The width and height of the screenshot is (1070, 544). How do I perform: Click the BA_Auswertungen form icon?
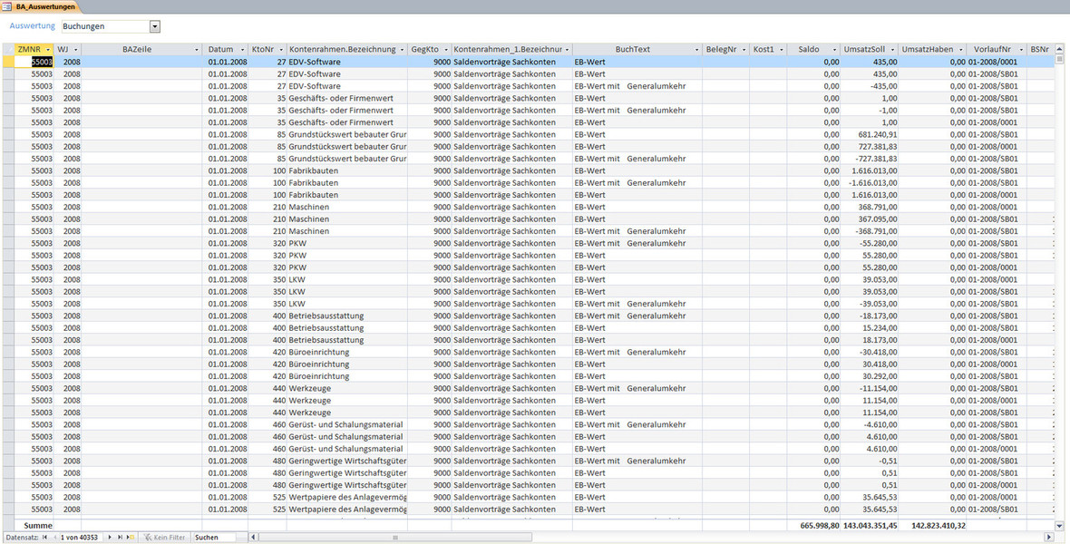click(7, 7)
